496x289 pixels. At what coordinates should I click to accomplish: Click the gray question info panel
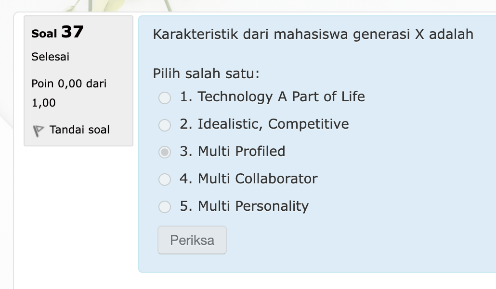point(78,81)
